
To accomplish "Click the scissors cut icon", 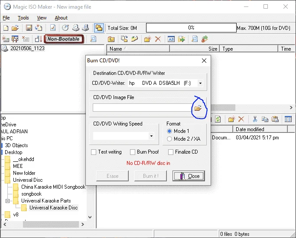I will (255, 119).
